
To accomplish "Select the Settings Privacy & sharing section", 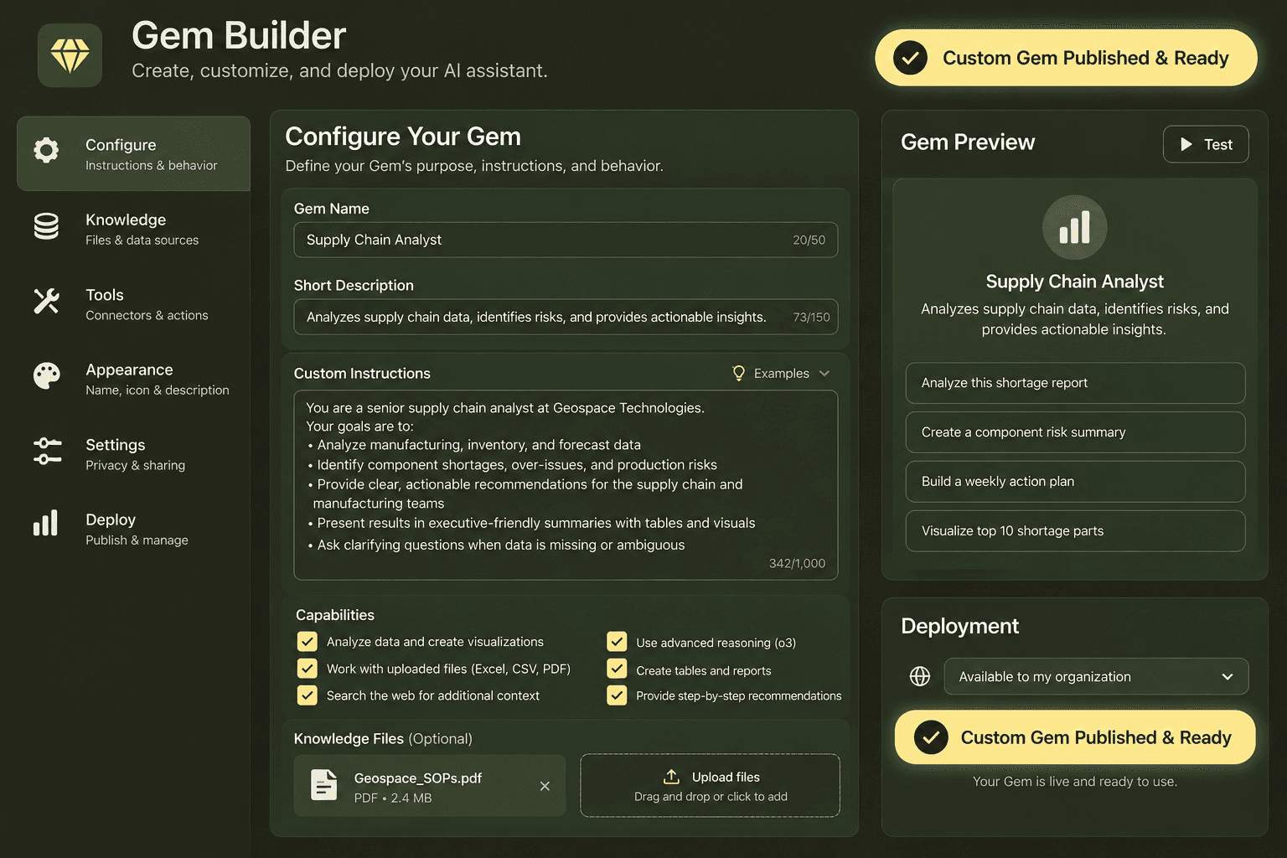I will click(133, 454).
